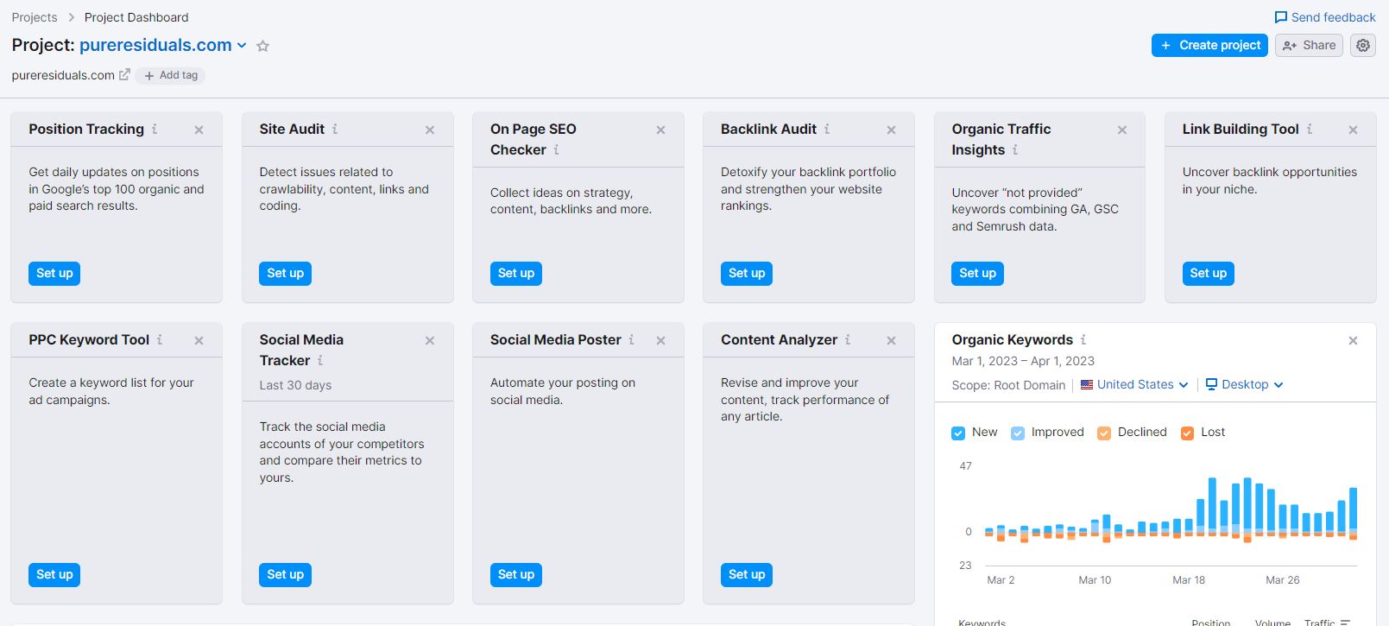Viewport: 1389px width, 626px height.
Task: Open pureresiduals.com external link icon
Action: (x=124, y=74)
